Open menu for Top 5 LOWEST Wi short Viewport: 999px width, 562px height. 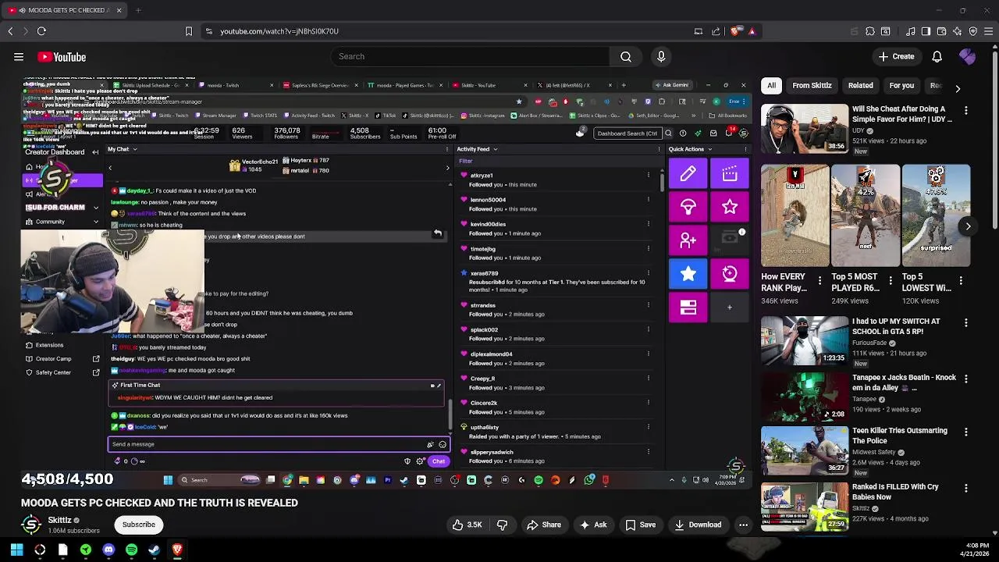[x=961, y=280]
